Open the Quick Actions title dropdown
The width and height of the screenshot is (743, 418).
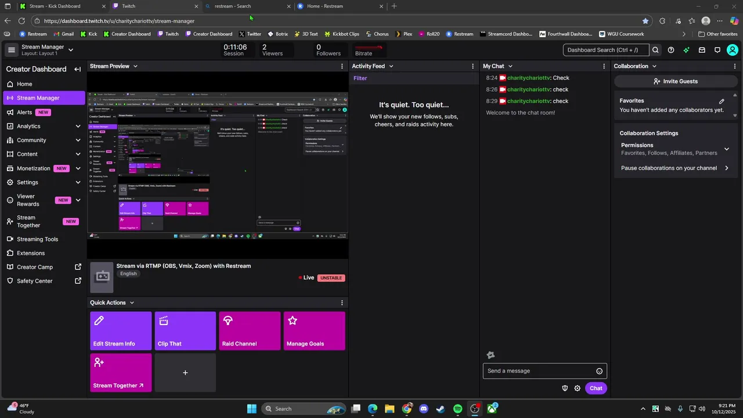(x=132, y=302)
